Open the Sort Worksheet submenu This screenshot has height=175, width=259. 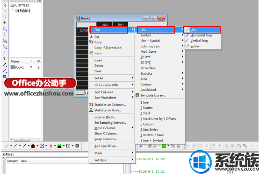point(111,98)
